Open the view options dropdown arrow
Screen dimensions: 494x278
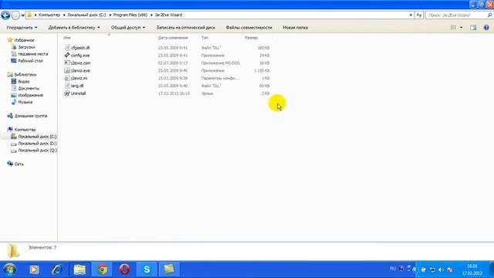click(x=462, y=28)
